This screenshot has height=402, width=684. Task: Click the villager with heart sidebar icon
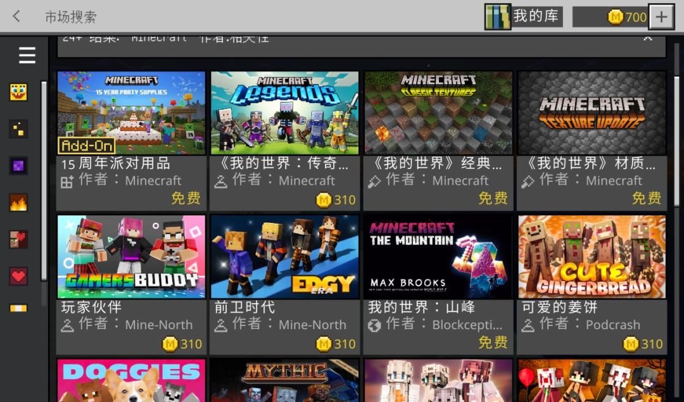click(18, 239)
